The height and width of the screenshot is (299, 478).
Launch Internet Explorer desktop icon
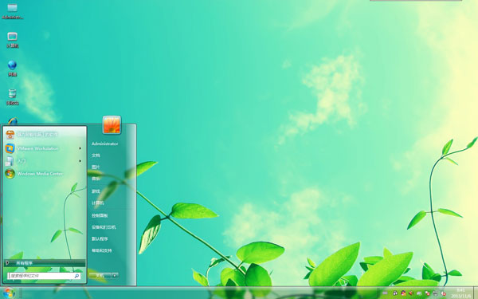[x=13, y=121]
